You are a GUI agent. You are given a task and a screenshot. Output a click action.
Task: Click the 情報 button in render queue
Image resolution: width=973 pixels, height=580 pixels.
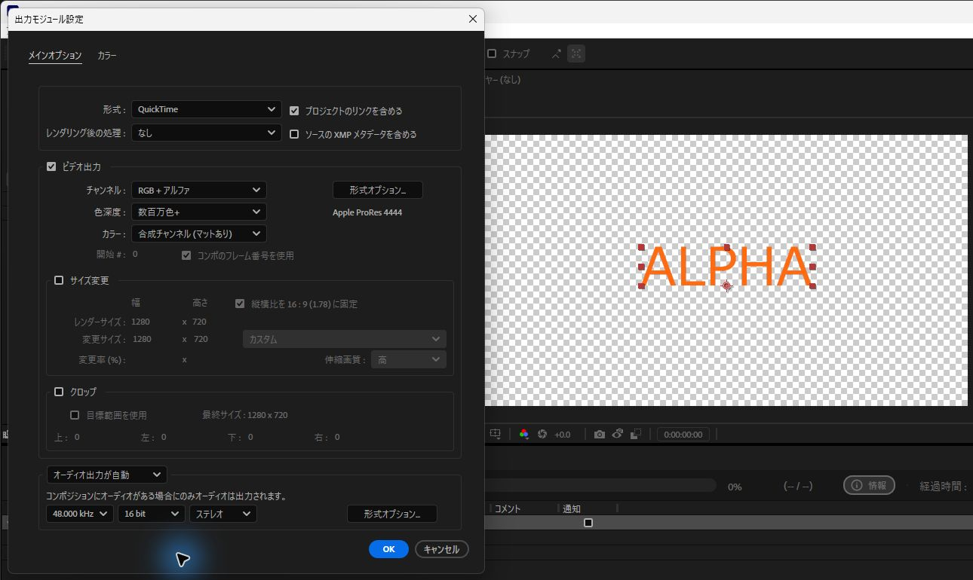(x=869, y=485)
